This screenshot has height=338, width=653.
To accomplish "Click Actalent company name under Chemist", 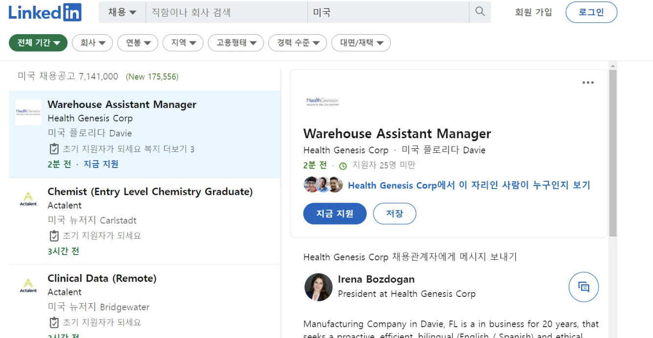I will click(x=65, y=206).
